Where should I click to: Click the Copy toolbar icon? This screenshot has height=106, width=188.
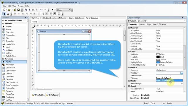tap(26, 10)
